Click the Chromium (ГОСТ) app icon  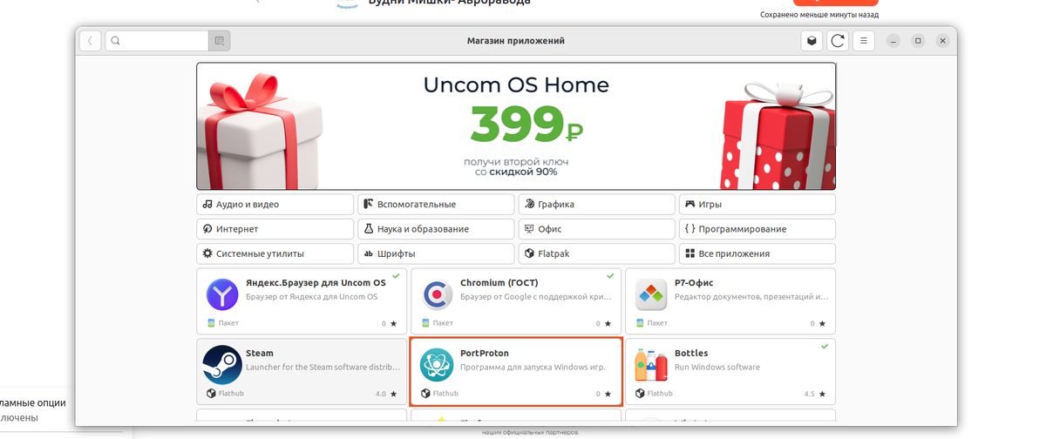click(437, 294)
